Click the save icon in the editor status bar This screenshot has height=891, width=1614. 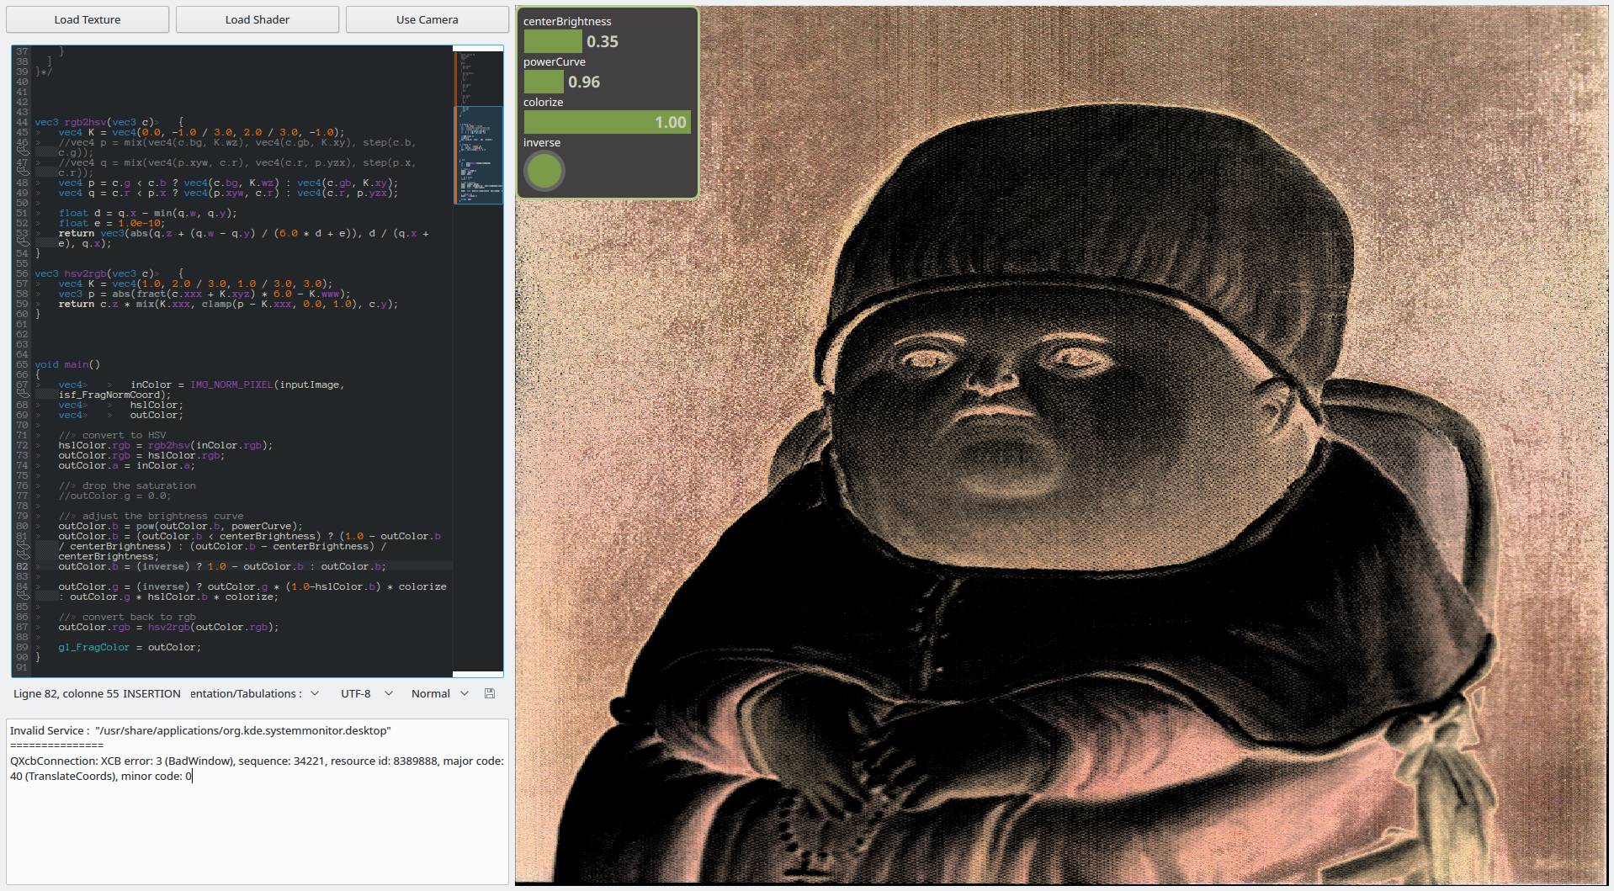[490, 693]
